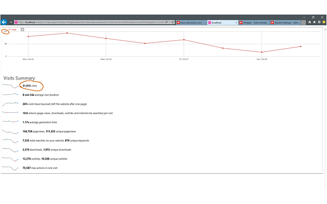
Task: Refresh the page with reload icon
Action: click(x=173, y=22)
